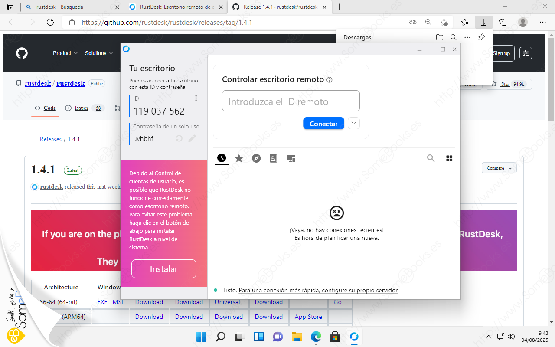555x347 pixels.
Task: Open the App Store link
Action: [x=308, y=317]
